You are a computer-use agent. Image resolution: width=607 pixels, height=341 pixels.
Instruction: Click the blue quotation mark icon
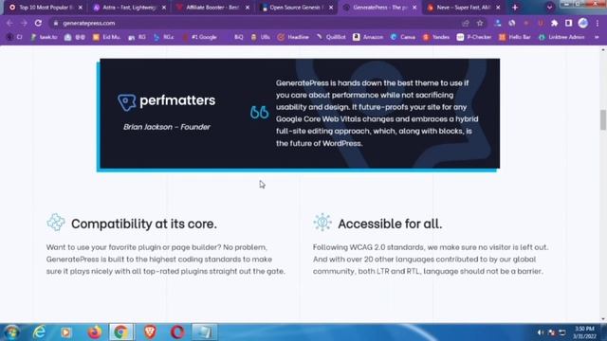click(x=259, y=112)
